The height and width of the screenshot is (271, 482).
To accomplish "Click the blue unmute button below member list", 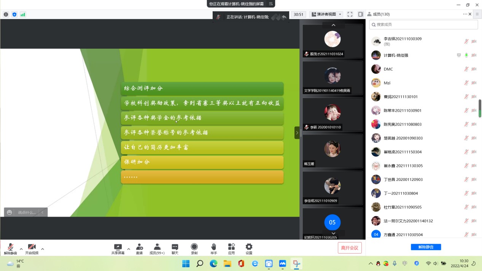I will [426, 247].
